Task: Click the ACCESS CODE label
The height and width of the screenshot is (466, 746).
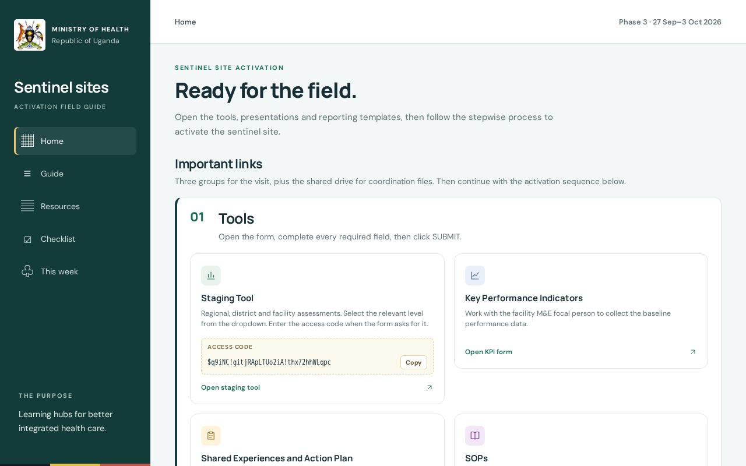Action: point(230,347)
